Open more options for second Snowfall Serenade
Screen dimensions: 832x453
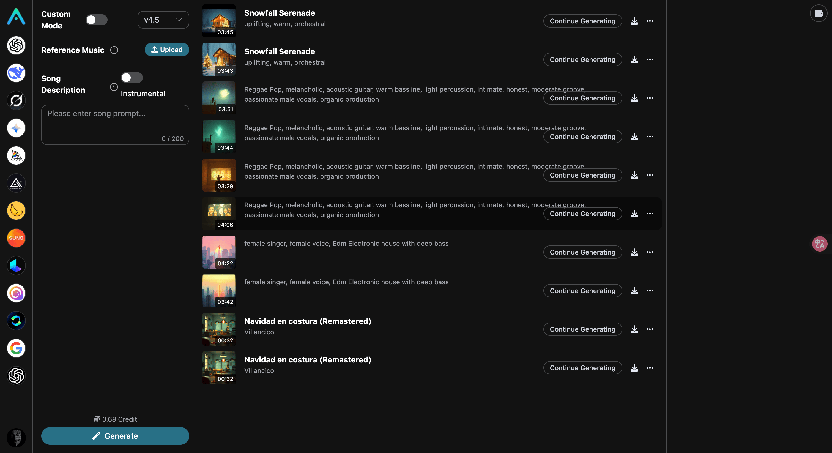650,59
